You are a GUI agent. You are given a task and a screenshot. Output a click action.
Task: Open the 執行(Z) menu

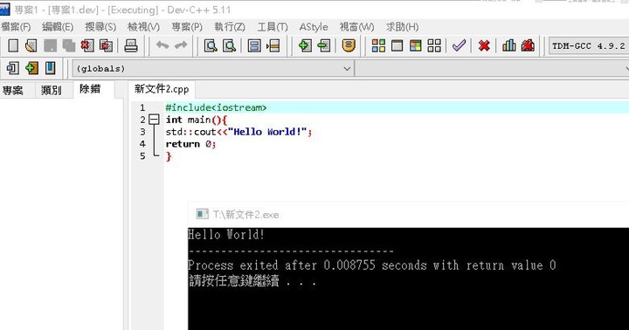[x=230, y=27]
